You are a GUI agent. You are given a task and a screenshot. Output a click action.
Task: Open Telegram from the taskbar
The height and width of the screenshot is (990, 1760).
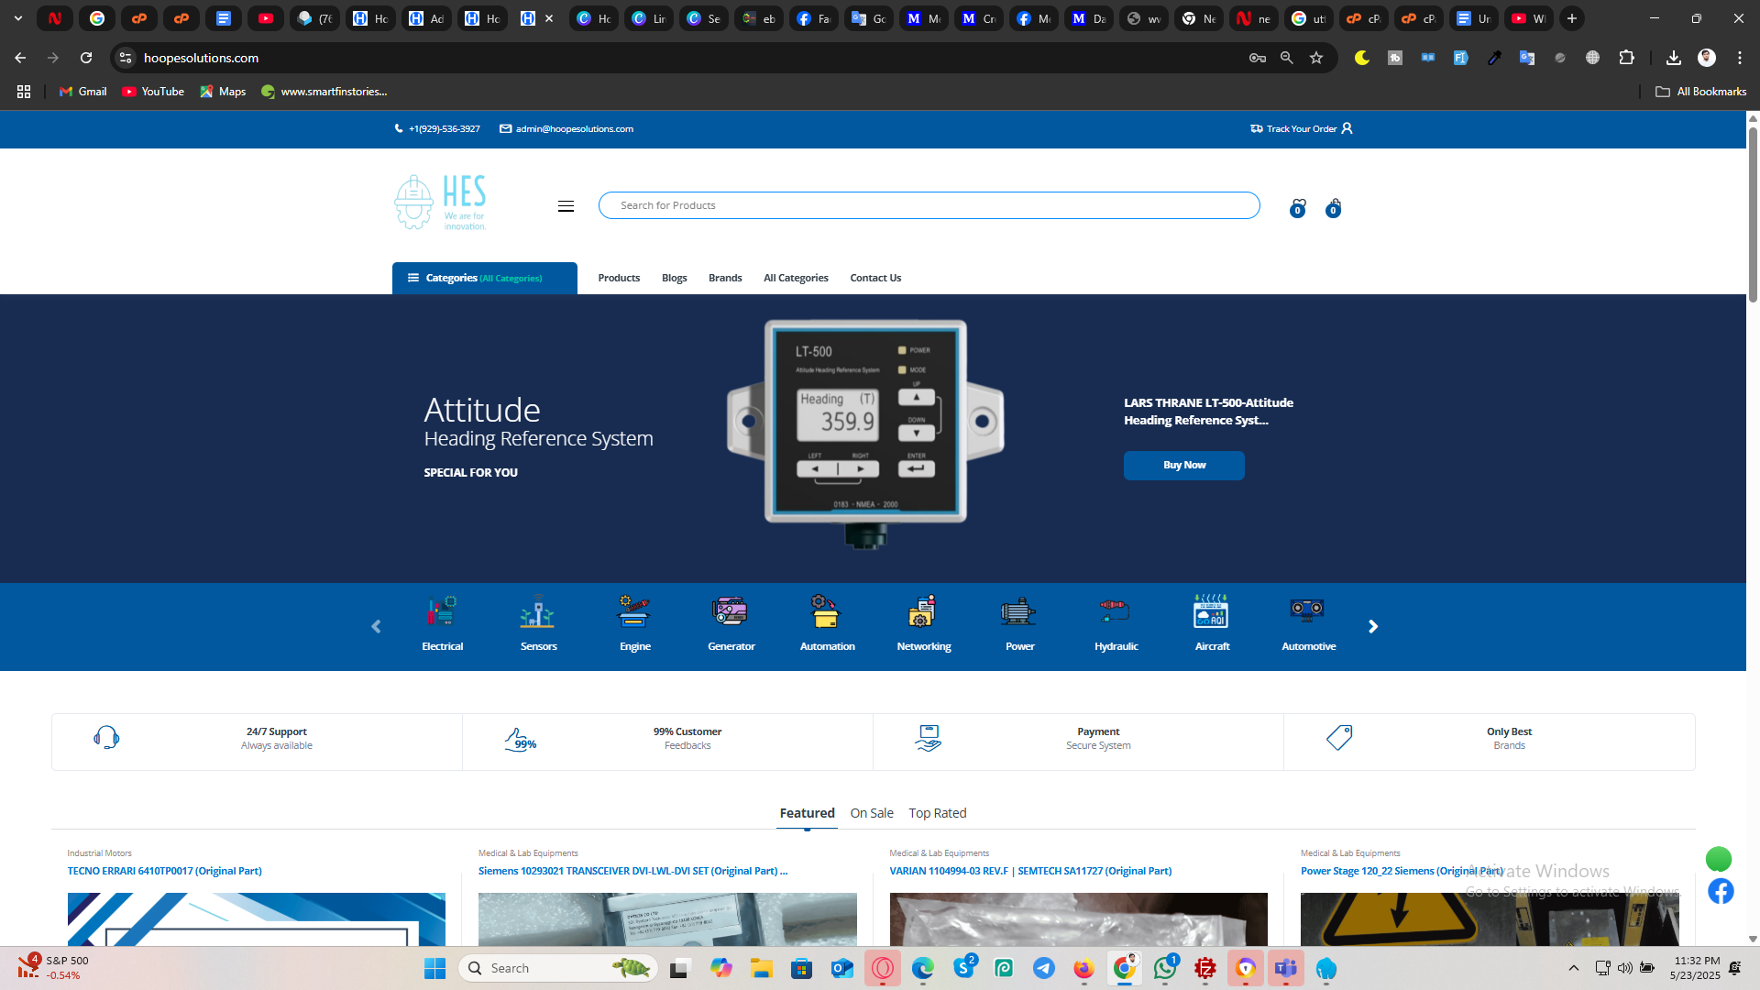pos(1044,968)
